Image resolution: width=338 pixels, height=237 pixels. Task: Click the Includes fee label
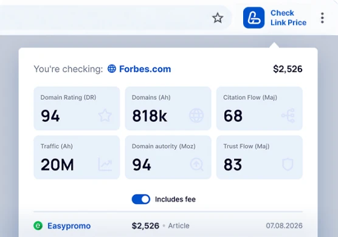pyautogui.click(x=175, y=199)
